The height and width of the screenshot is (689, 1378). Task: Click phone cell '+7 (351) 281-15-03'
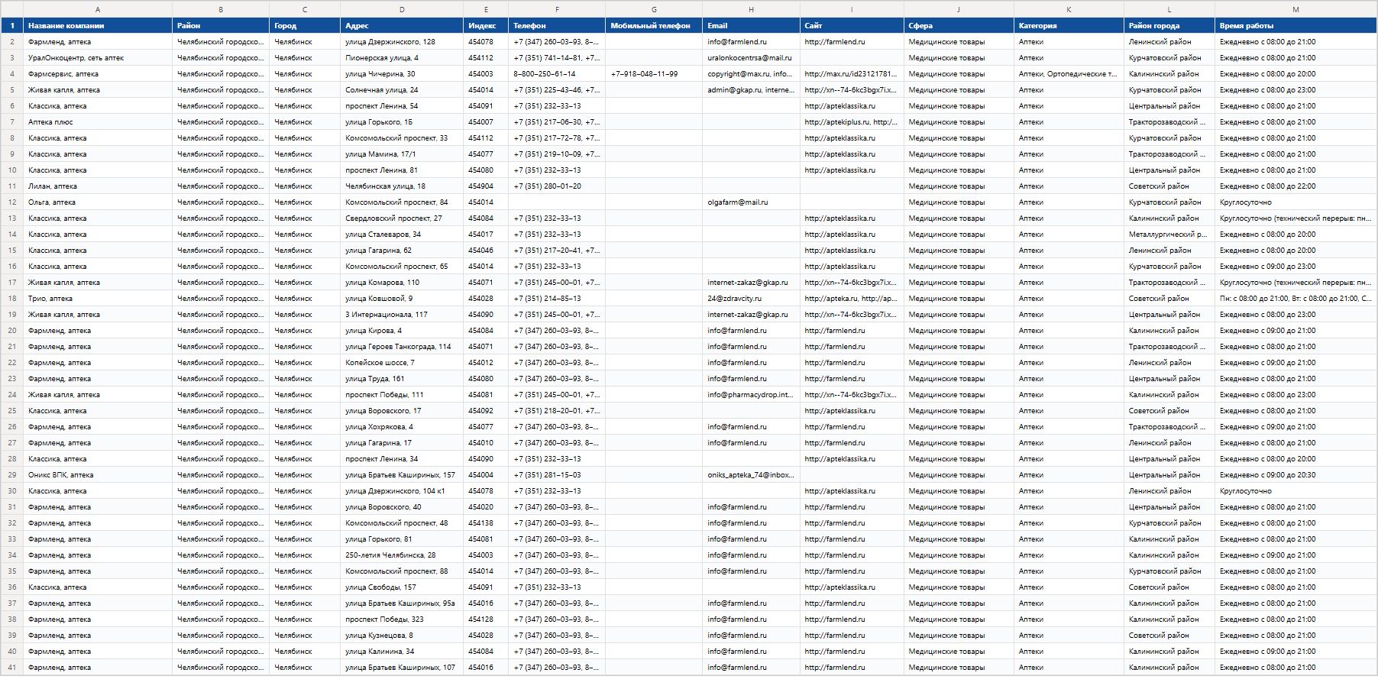pos(557,475)
